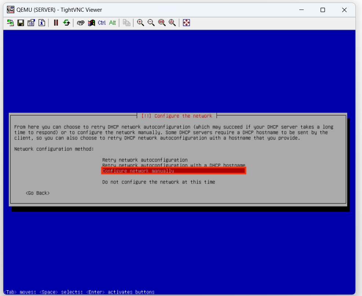Image resolution: width=362 pixels, height=296 pixels.
Task: Click the zoom out magnifier
Action: coord(151,23)
